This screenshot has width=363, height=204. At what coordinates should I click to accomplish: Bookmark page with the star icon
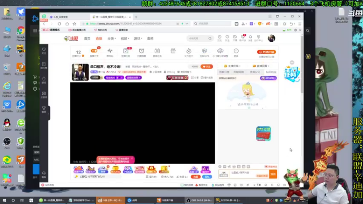click(74, 24)
